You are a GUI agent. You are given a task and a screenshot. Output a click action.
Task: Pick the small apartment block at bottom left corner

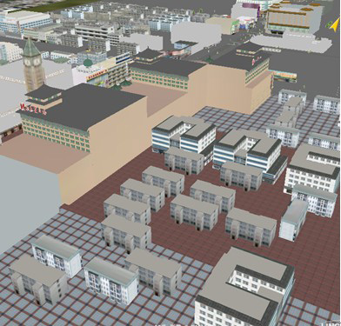38,279
